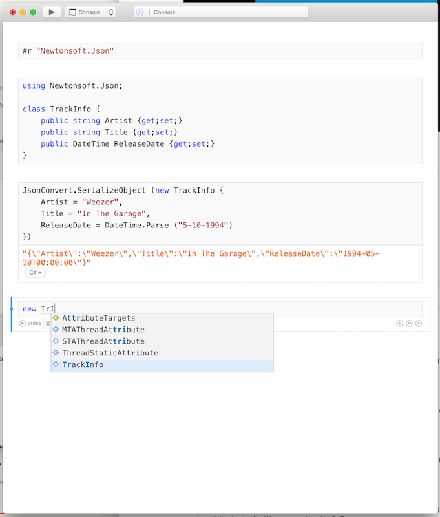Click the 'press' hint label under cell
The height and width of the screenshot is (517, 440).
[x=34, y=323]
